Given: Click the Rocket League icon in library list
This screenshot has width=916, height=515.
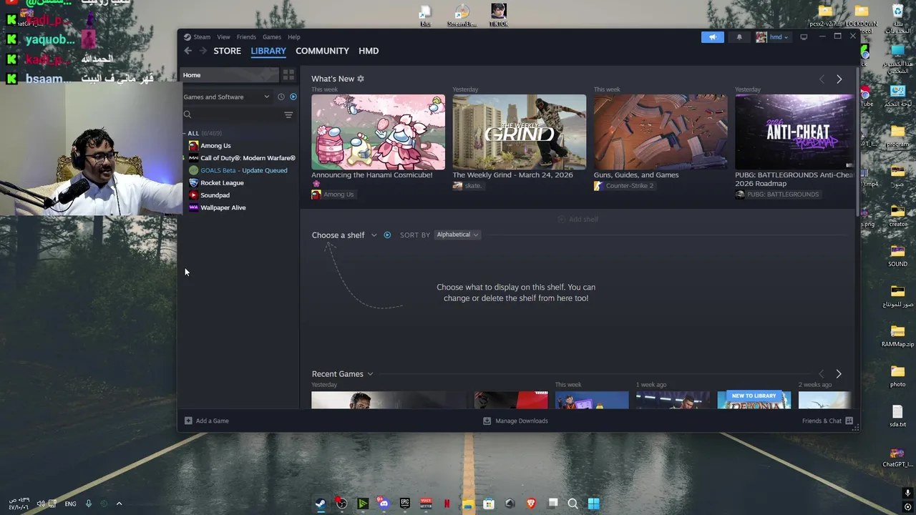Looking at the screenshot, I should (x=193, y=182).
